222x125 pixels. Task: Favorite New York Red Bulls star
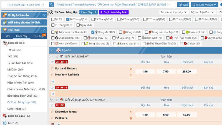click(x=52, y=74)
